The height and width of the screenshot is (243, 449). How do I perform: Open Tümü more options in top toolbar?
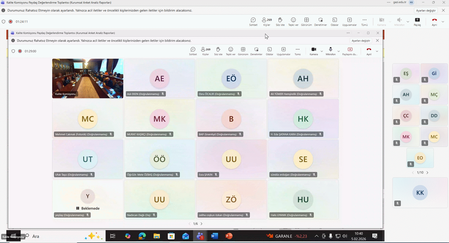coord(364,22)
